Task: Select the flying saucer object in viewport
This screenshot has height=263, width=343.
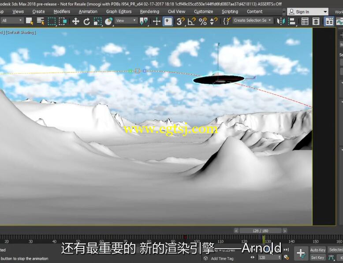Action: pos(219,79)
